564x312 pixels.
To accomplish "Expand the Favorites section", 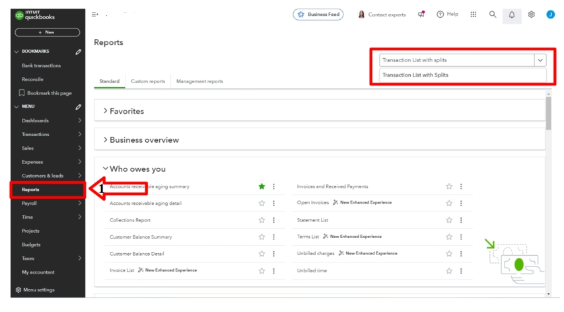I will pos(105,111).
